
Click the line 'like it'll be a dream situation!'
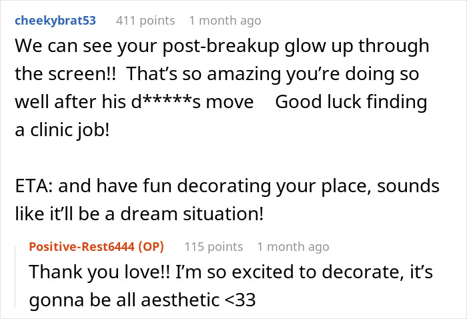139,214
